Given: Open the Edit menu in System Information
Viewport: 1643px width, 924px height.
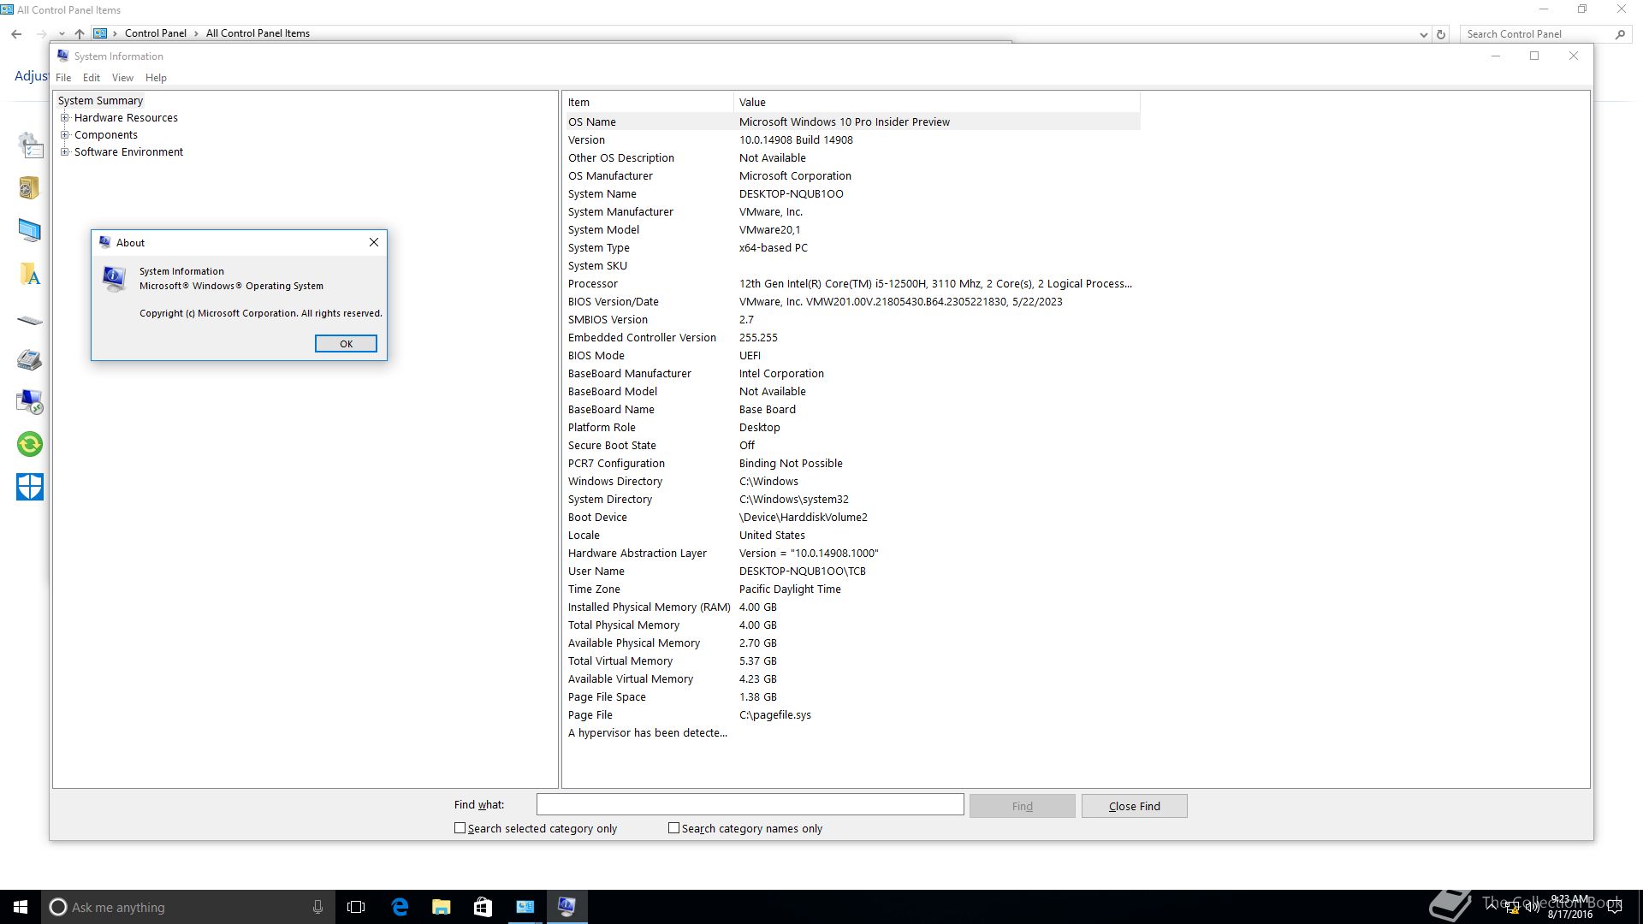Looking at the screenshot, I should [x=92, y=77].
